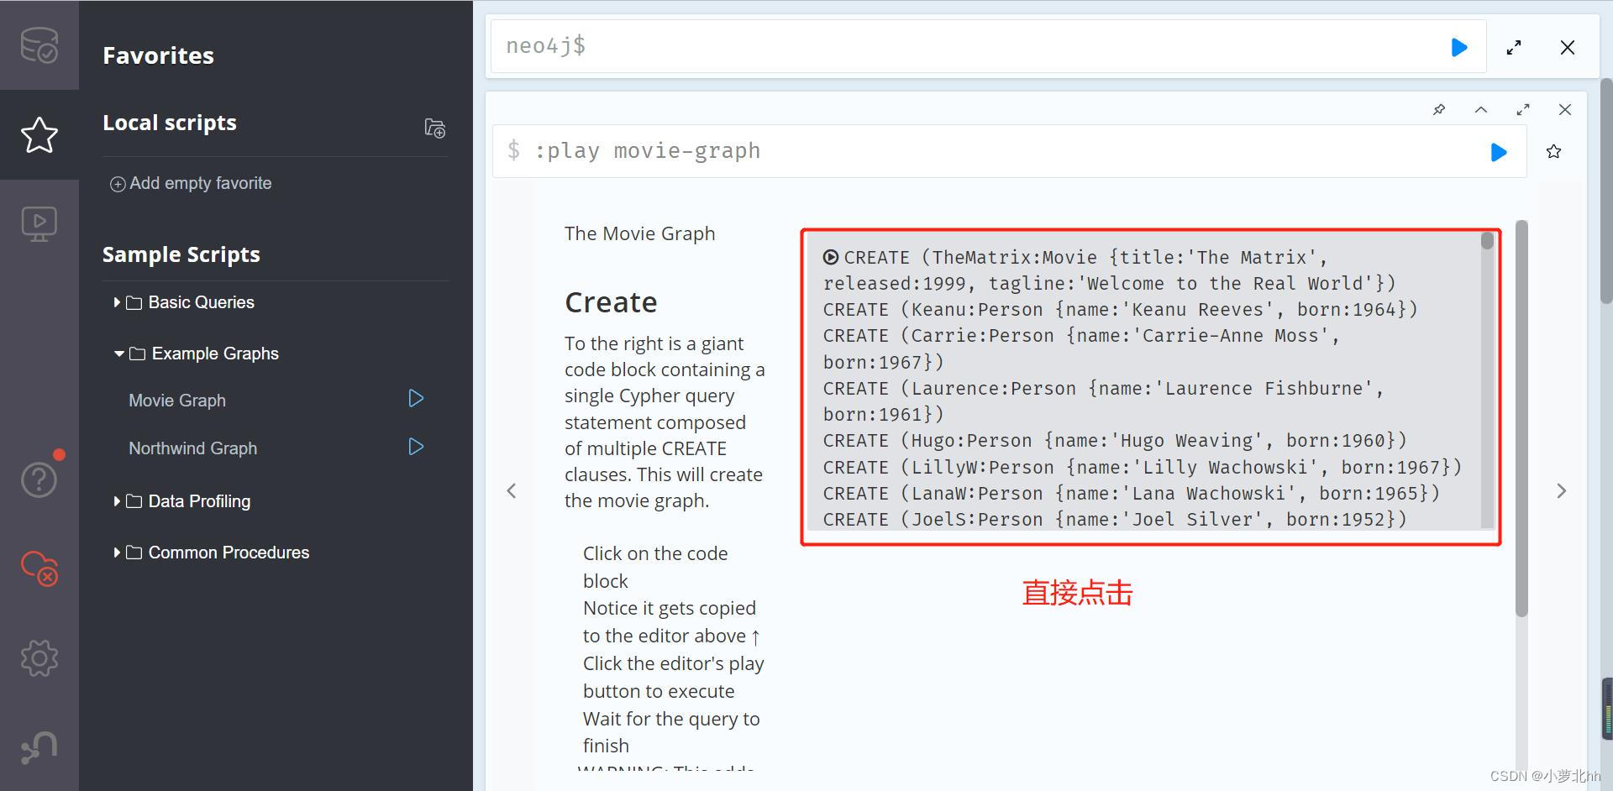Clear the main editor with X
The width and height of the screenshot is (1613, 791).
(x=1568, y=47)
